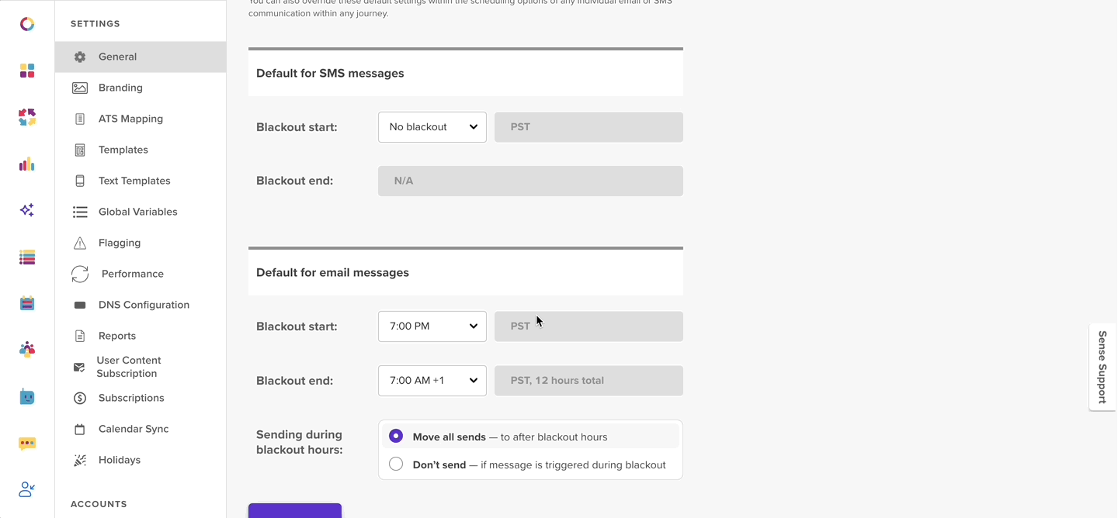Select the Move all sends radio option
This screenshot has width=1118, height=518.
point(396,437)
